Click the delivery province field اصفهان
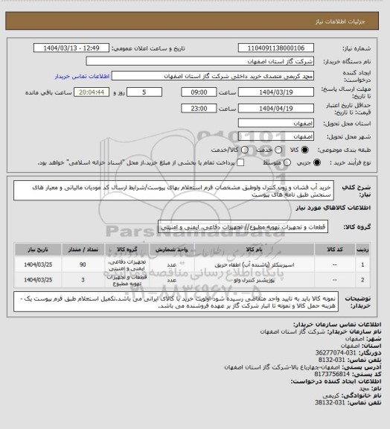 [276, 123]
